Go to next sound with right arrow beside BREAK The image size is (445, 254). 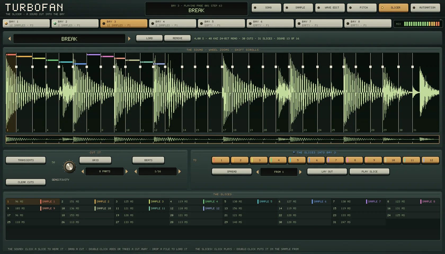[x=129, y=39]
